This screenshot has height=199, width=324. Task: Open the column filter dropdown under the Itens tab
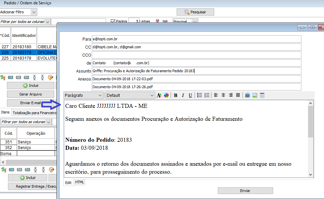[x=49, y=122]
